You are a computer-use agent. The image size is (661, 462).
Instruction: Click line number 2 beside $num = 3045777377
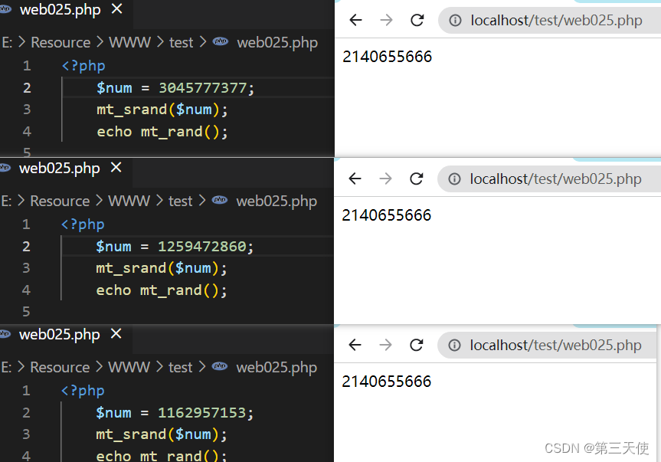27,87
